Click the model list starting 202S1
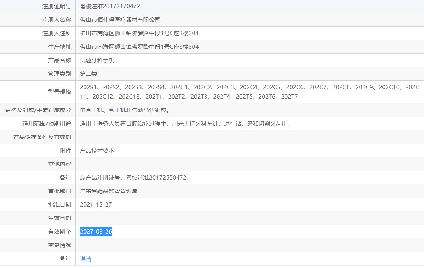 (x=249, y=92)
